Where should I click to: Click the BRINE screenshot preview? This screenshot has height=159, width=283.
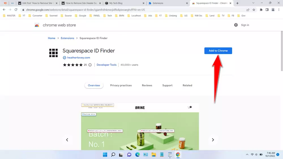tap(140, 126)
